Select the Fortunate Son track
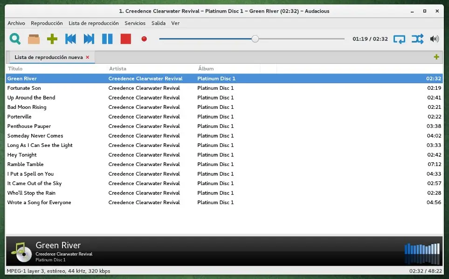The width and height of the screenshot is (449, 279). coord(224,88)
